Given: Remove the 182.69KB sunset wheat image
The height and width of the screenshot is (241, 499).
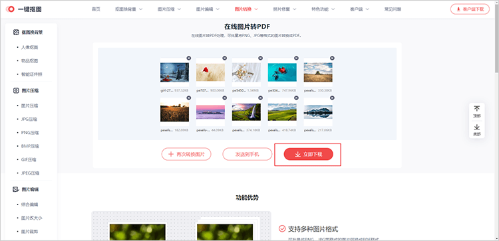Looking at the screenshot, I should 189,98.
